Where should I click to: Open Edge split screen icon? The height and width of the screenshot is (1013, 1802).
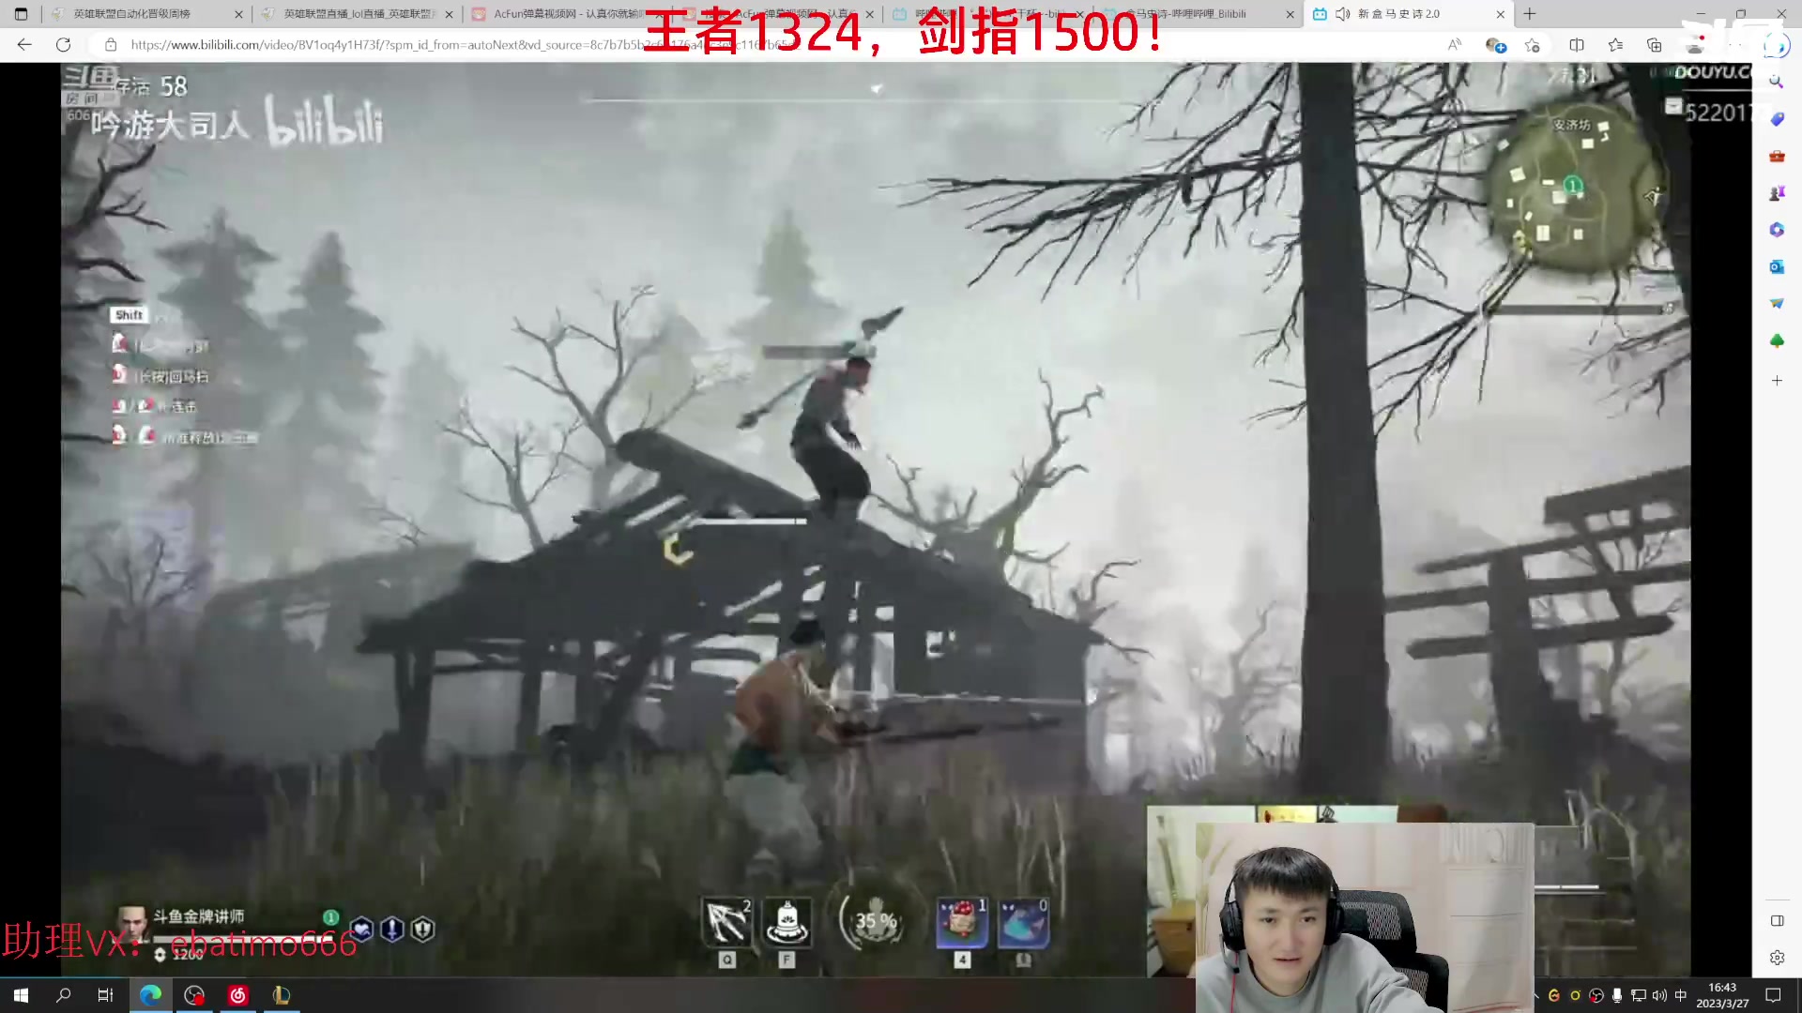(x=1577, y=45)
